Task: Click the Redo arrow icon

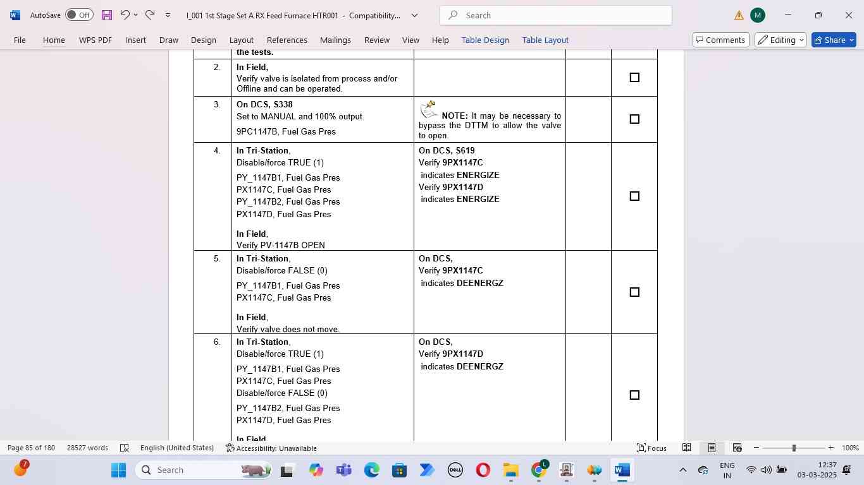Action: [150, 15]
